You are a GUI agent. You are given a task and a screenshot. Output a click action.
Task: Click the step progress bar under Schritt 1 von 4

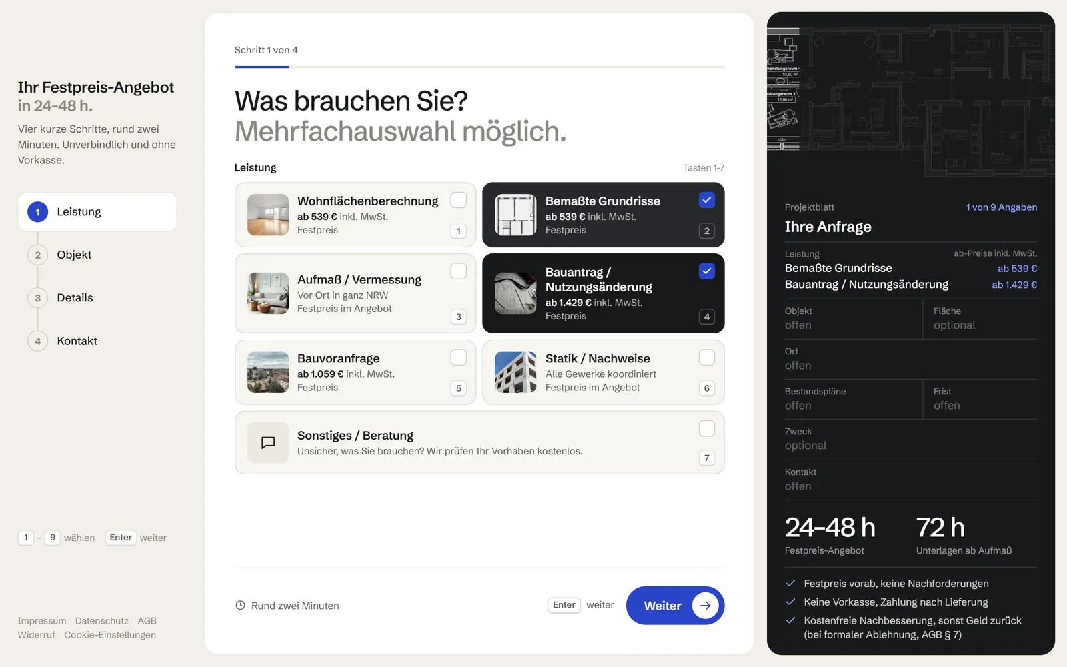coord(479,67)
